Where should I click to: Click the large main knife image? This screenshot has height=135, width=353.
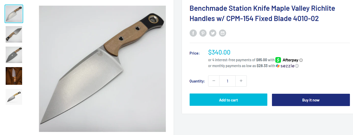(102, 69)
